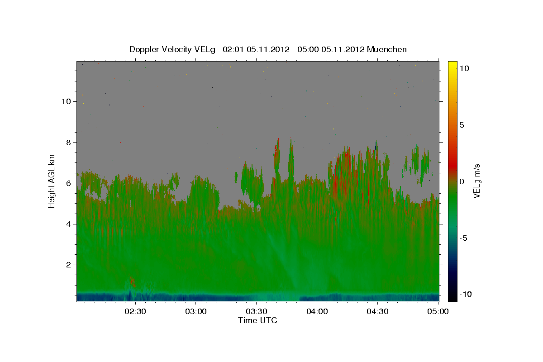
Task: Click the colorbar value 10 label
Action: coord(464,68)
